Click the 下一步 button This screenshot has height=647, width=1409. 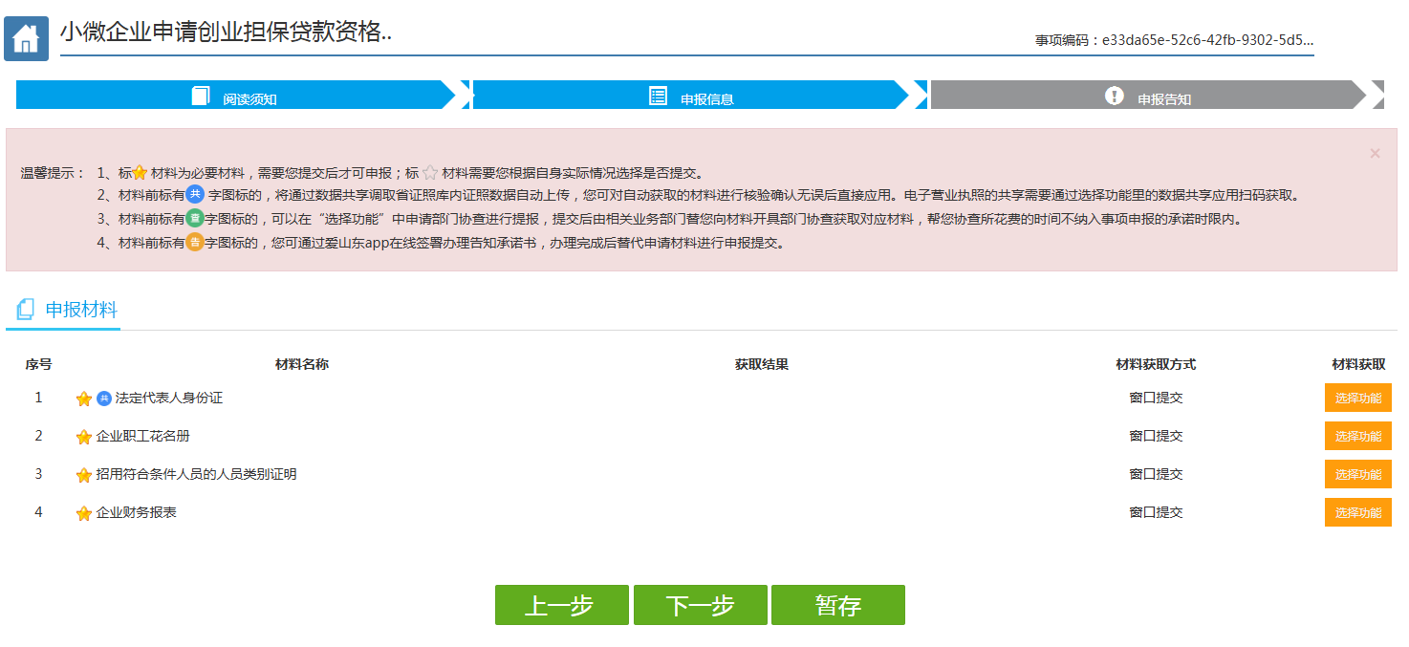pos(701,604)
